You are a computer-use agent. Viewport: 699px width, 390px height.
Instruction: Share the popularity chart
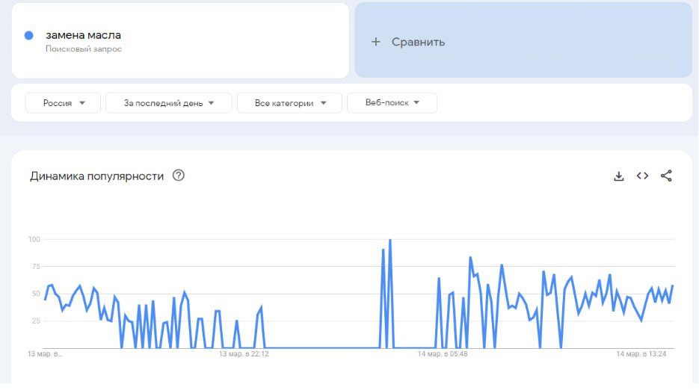(x=667, y=176)
